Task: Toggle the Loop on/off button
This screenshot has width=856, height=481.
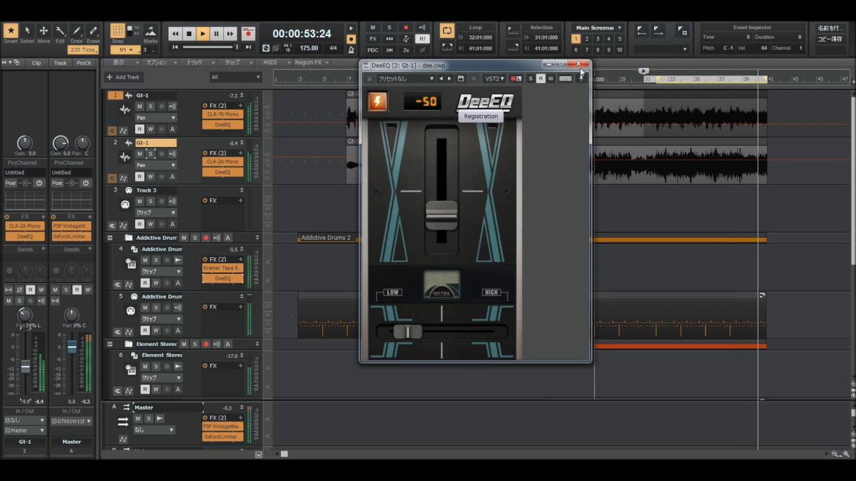Action: click(x=447, y=31)
